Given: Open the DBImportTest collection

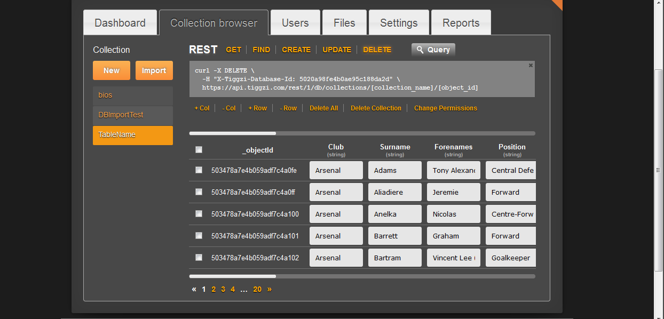Looking at the screenshot, I should click(x=132, y=115).
